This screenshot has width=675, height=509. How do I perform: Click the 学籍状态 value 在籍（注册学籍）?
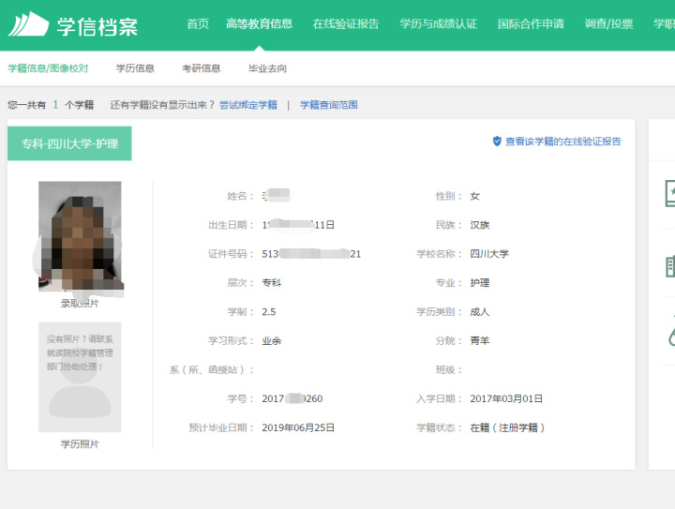507,427
